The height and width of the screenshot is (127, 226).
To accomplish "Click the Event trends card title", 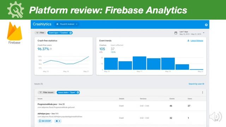I will tap(105, 41).
